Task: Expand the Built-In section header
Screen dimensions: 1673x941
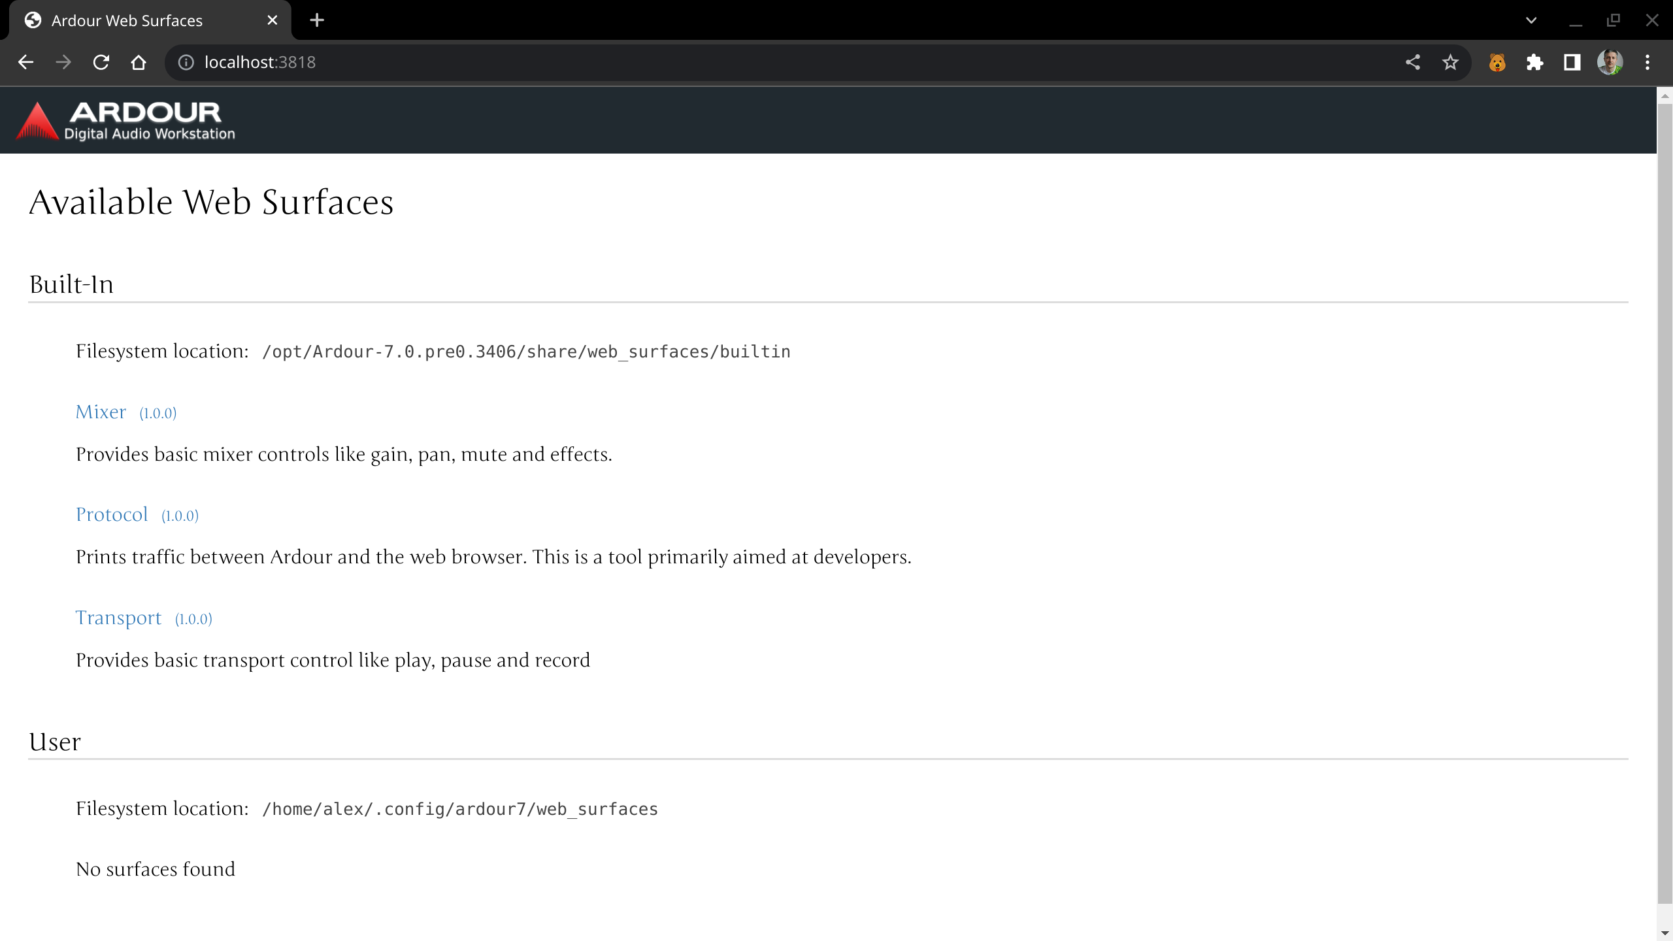Action: 70,284
